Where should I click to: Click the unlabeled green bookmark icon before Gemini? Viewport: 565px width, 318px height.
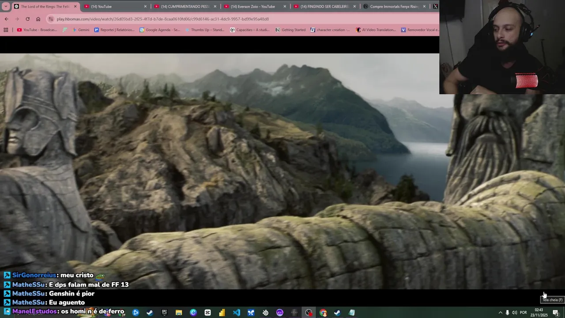tap(65, 30)
